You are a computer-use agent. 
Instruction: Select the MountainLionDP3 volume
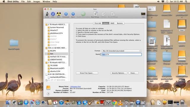[x=56, y=68]
